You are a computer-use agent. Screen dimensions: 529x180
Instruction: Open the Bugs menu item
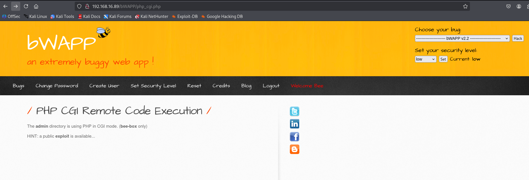[19, 86]
